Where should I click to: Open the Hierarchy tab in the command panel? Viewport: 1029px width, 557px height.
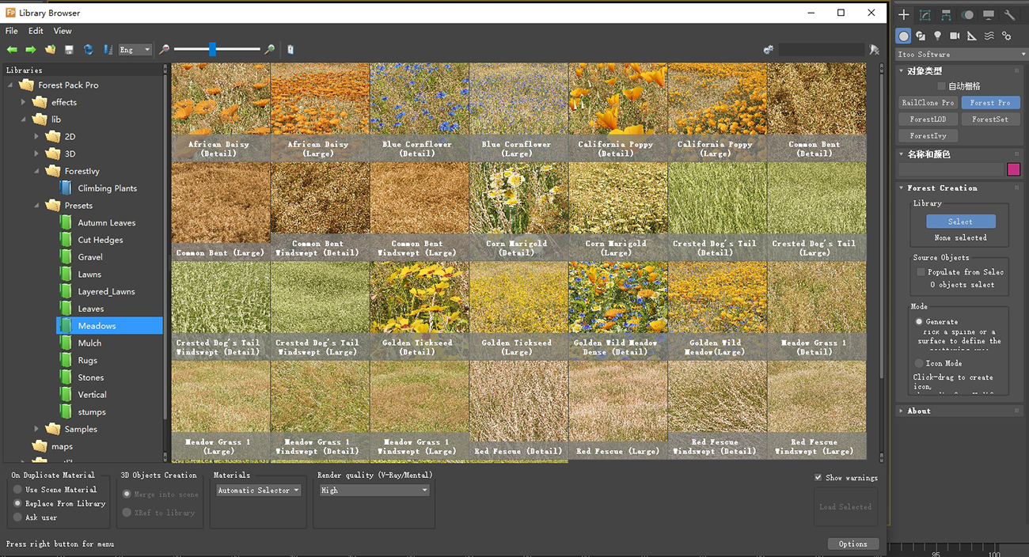pos(947,15)
